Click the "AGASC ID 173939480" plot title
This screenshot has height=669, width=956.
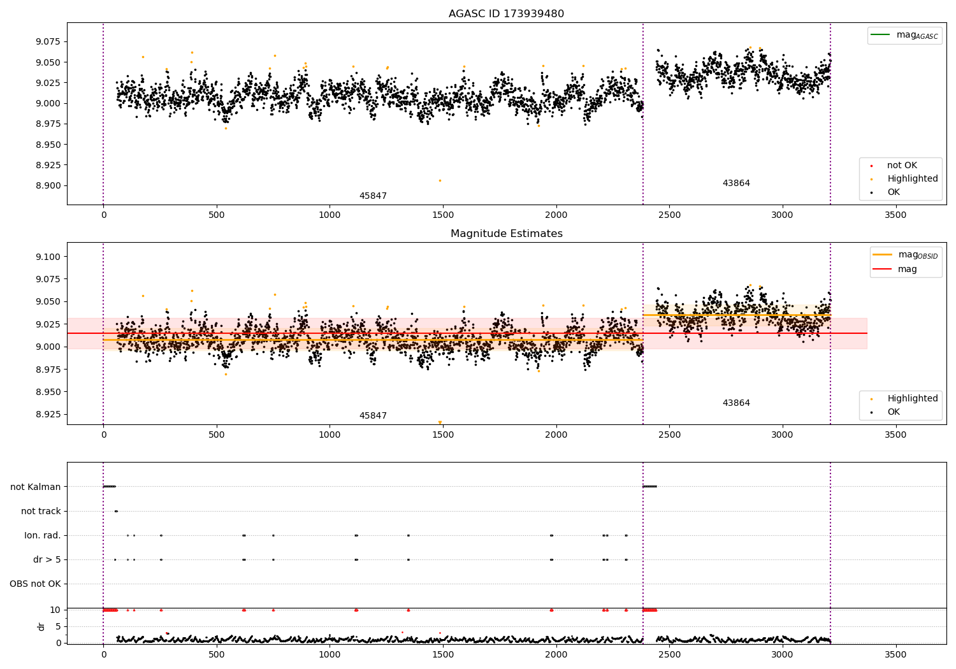[x=506, y=14]
